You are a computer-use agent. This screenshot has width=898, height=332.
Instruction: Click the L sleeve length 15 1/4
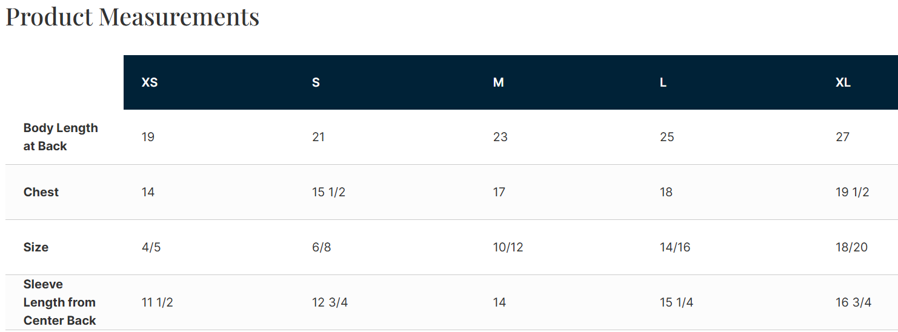pyautogui.click(x=676, y=302)
